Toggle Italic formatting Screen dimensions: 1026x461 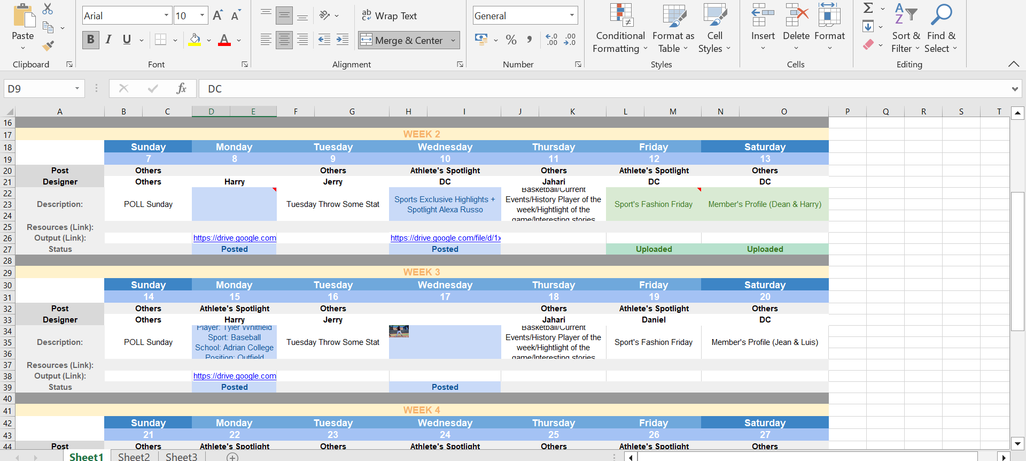(108, 40)
